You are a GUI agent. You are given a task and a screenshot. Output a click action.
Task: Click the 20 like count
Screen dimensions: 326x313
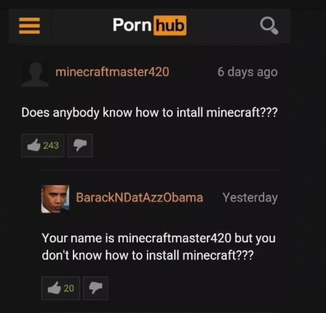pos(69,289)
